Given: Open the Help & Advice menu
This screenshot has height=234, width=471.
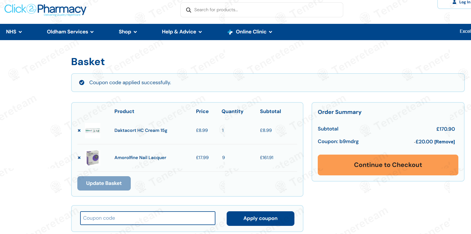Looking at the screenshot, I should click(182, 32).
